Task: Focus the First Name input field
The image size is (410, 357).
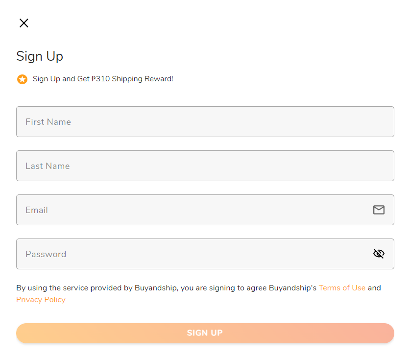Action: 205,121
